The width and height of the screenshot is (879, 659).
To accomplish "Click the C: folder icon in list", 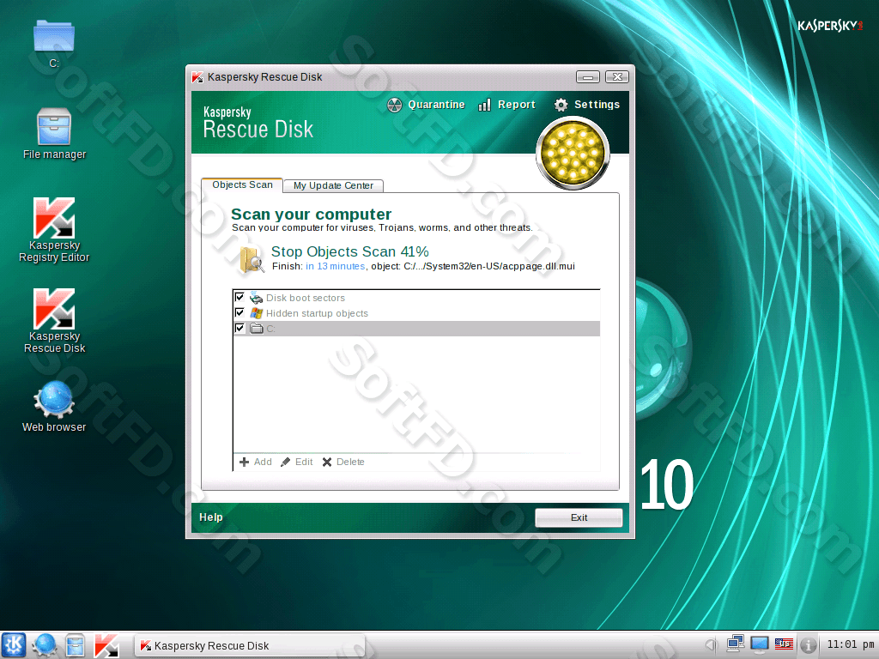I will 256,329.
